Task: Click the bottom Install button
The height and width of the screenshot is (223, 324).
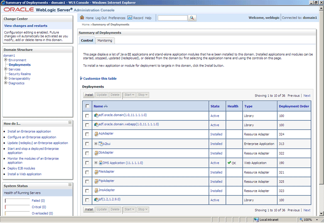Action: pos(89,209)
